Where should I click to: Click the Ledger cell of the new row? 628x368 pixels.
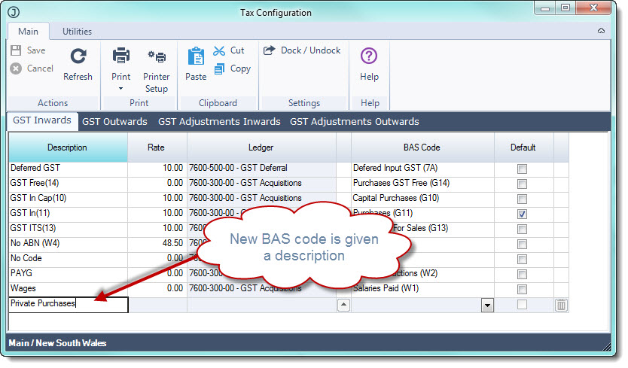coord(262,305)
